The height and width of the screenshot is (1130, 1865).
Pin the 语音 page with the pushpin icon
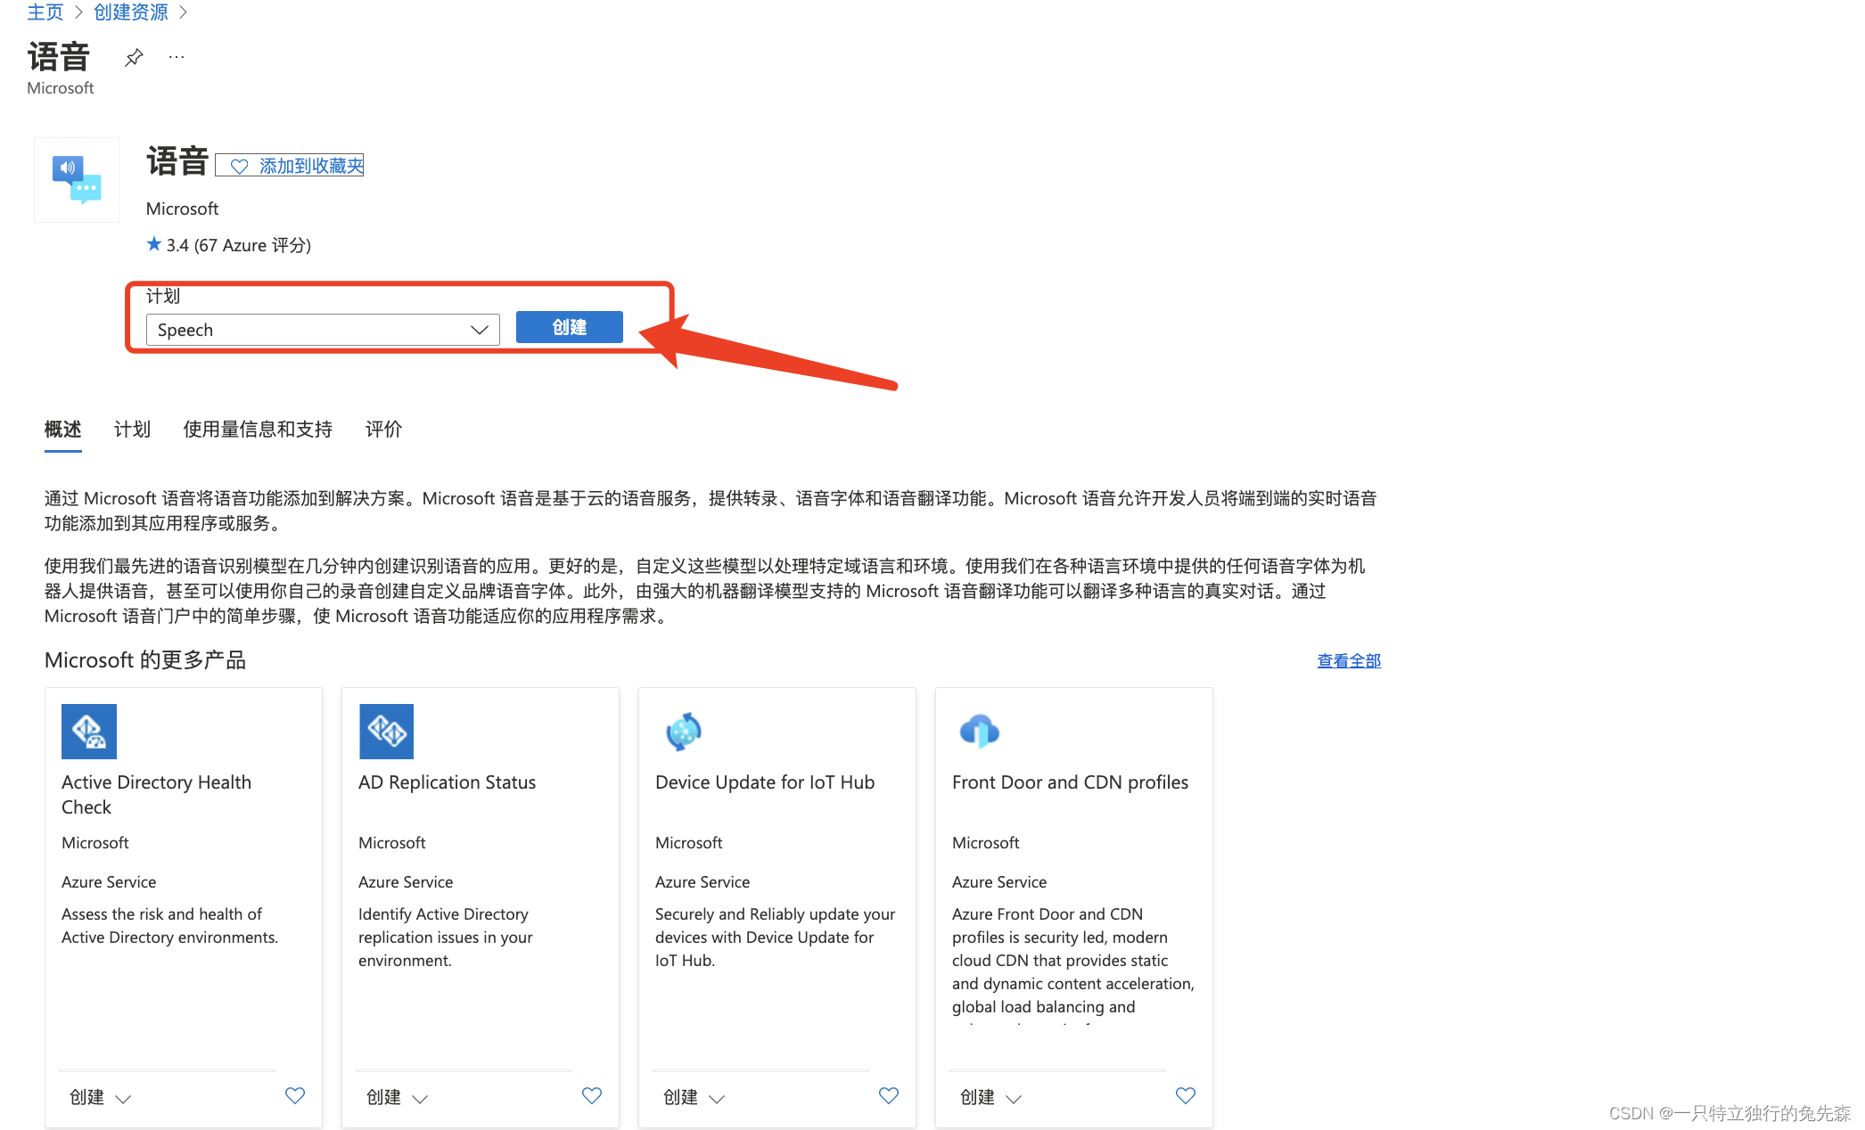click(x=134, y=58)
